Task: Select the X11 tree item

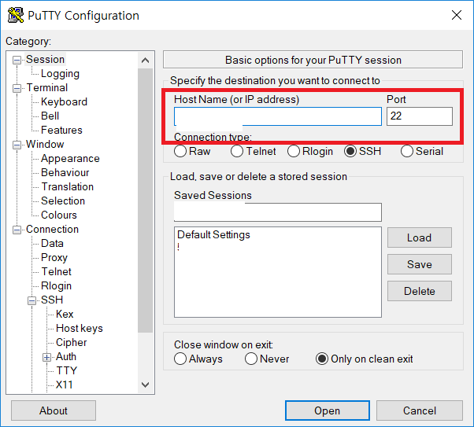Action: click(x=64, y=385)
